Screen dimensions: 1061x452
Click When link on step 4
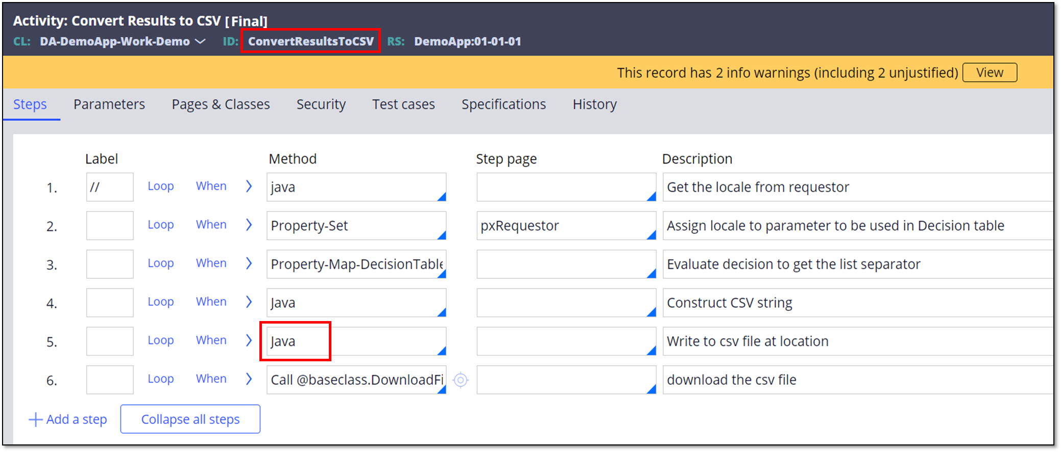click(211, 302)
